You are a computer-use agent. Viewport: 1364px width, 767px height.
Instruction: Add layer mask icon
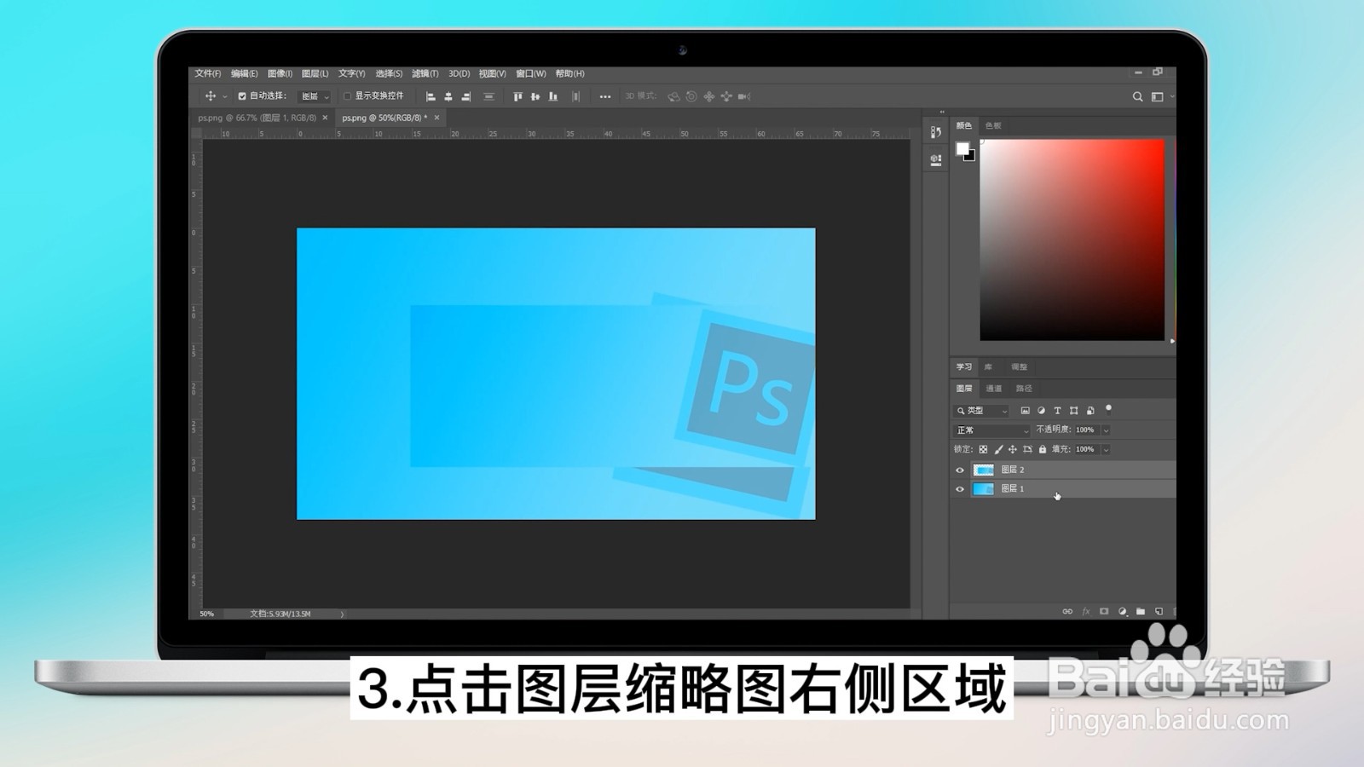coord(1104,611)
